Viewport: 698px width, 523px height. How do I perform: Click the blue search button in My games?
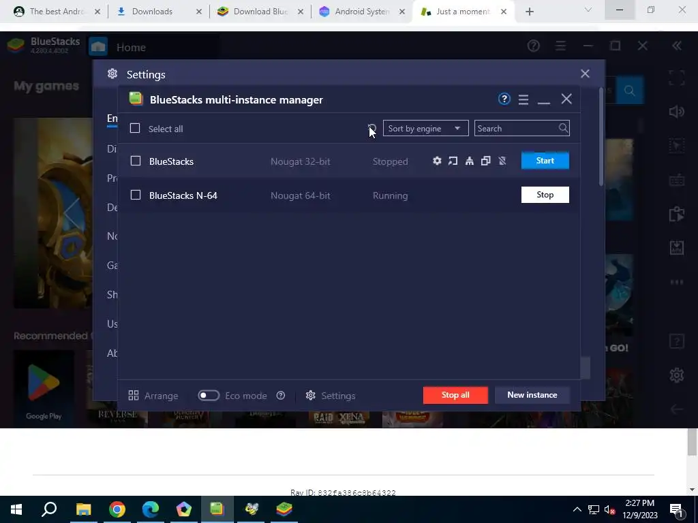629,91
